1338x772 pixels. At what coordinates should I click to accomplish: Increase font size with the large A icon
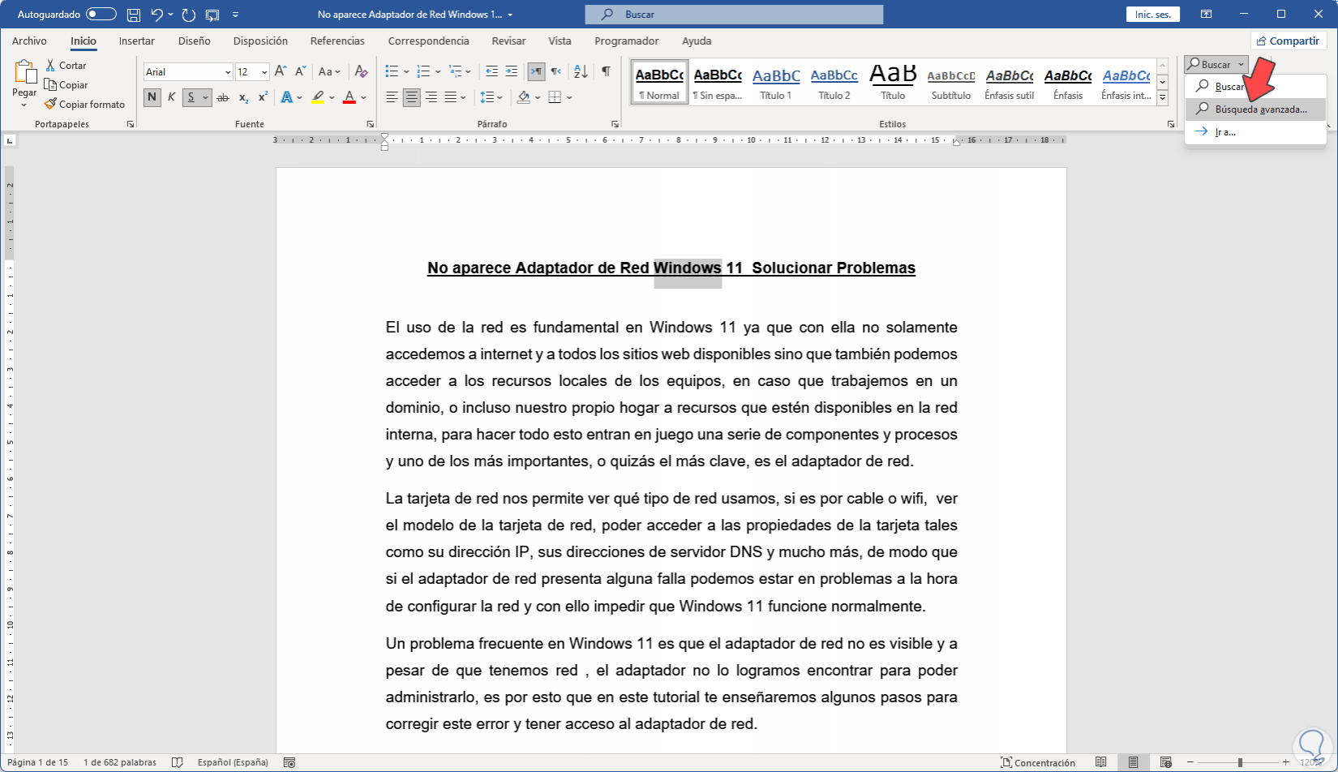coord(281,71)
